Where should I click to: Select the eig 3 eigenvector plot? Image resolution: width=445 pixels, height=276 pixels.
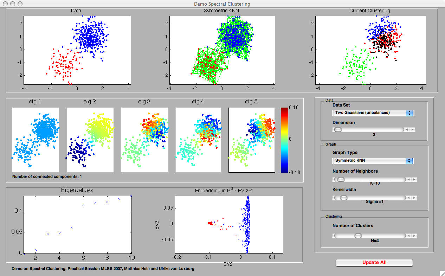point(144,140)
